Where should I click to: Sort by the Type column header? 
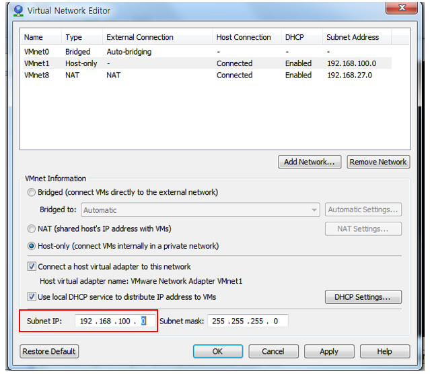click(82, 37)
